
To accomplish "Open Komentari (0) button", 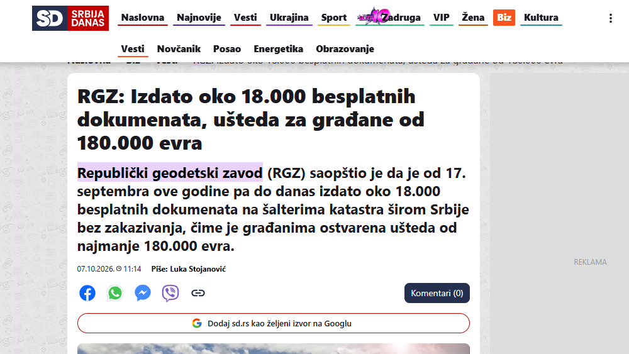I will (x=437, y=293).
